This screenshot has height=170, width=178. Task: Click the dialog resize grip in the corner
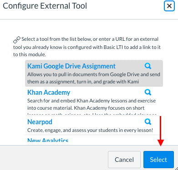pyautogui.click(x=176, y=168)
